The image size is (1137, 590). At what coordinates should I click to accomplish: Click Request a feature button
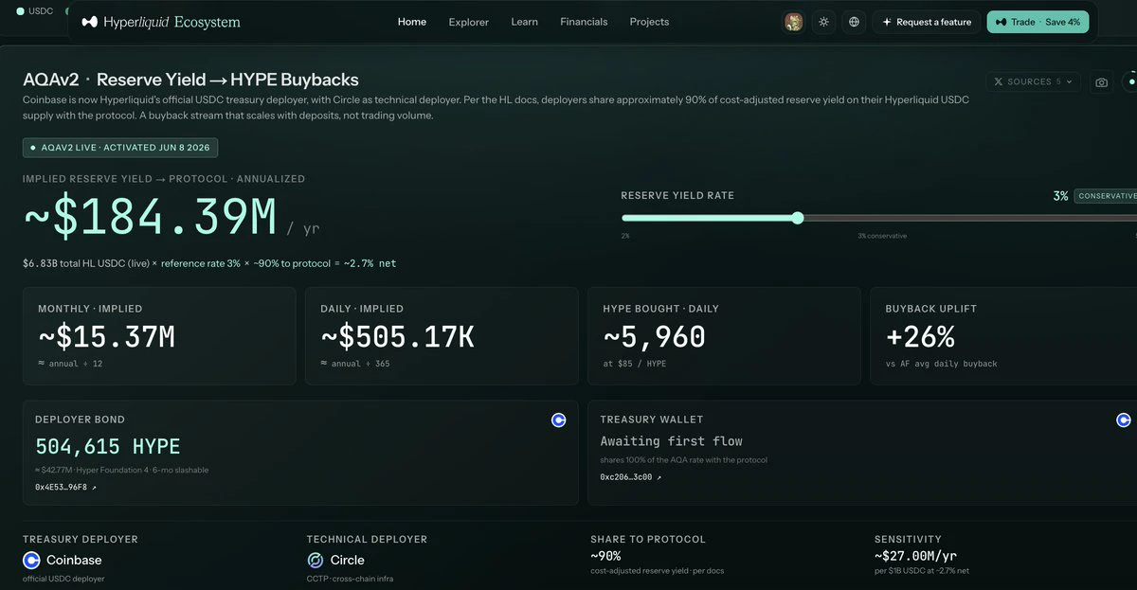click(927, 22)
